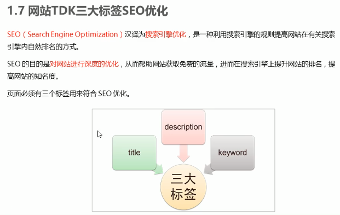The height and width of the screenshot is (215, 340).
Task: Click the gray keyword box
Action: (x=233, y=153)
